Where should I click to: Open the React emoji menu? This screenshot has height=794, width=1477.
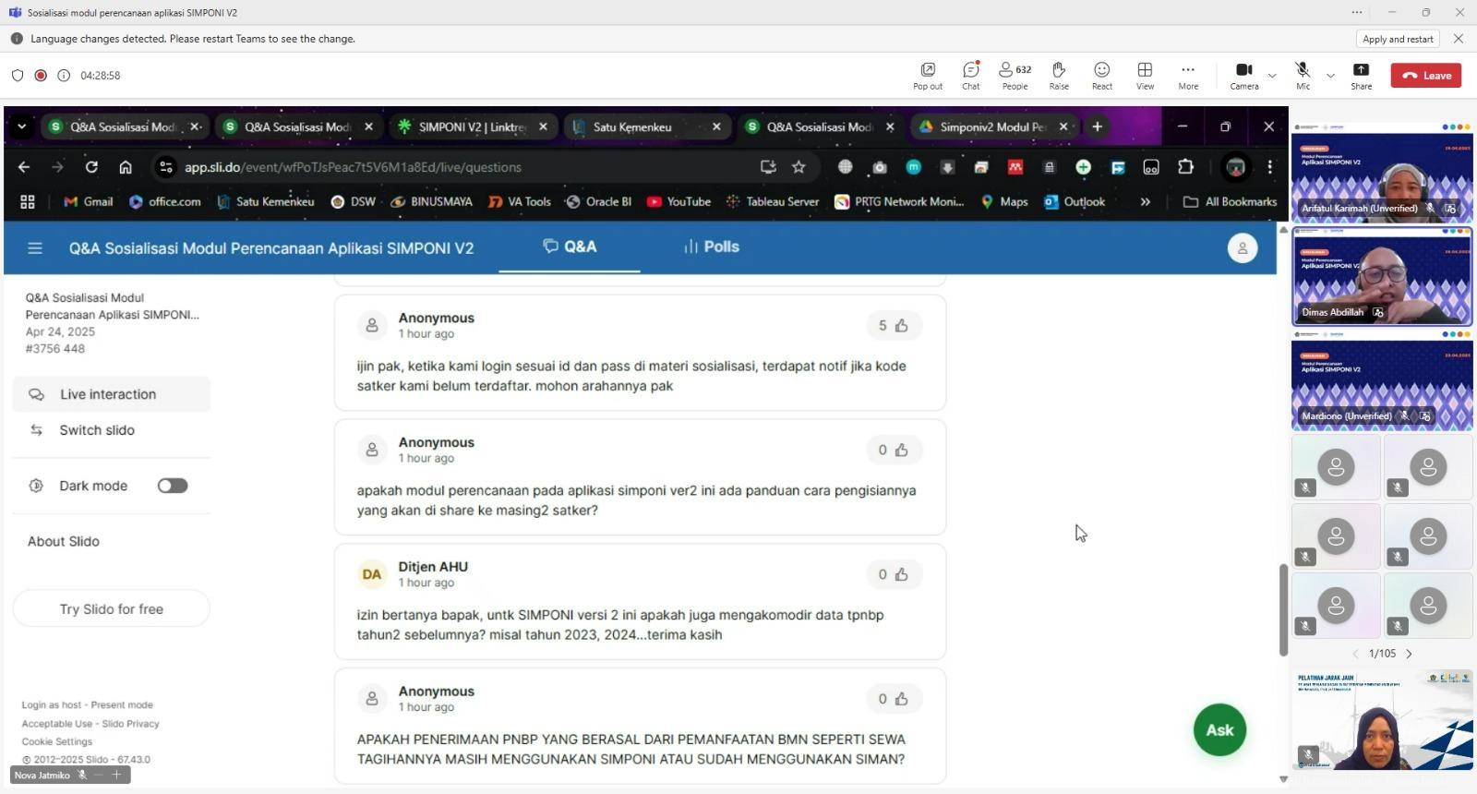pyautogui.click(x=1101, y=75)
